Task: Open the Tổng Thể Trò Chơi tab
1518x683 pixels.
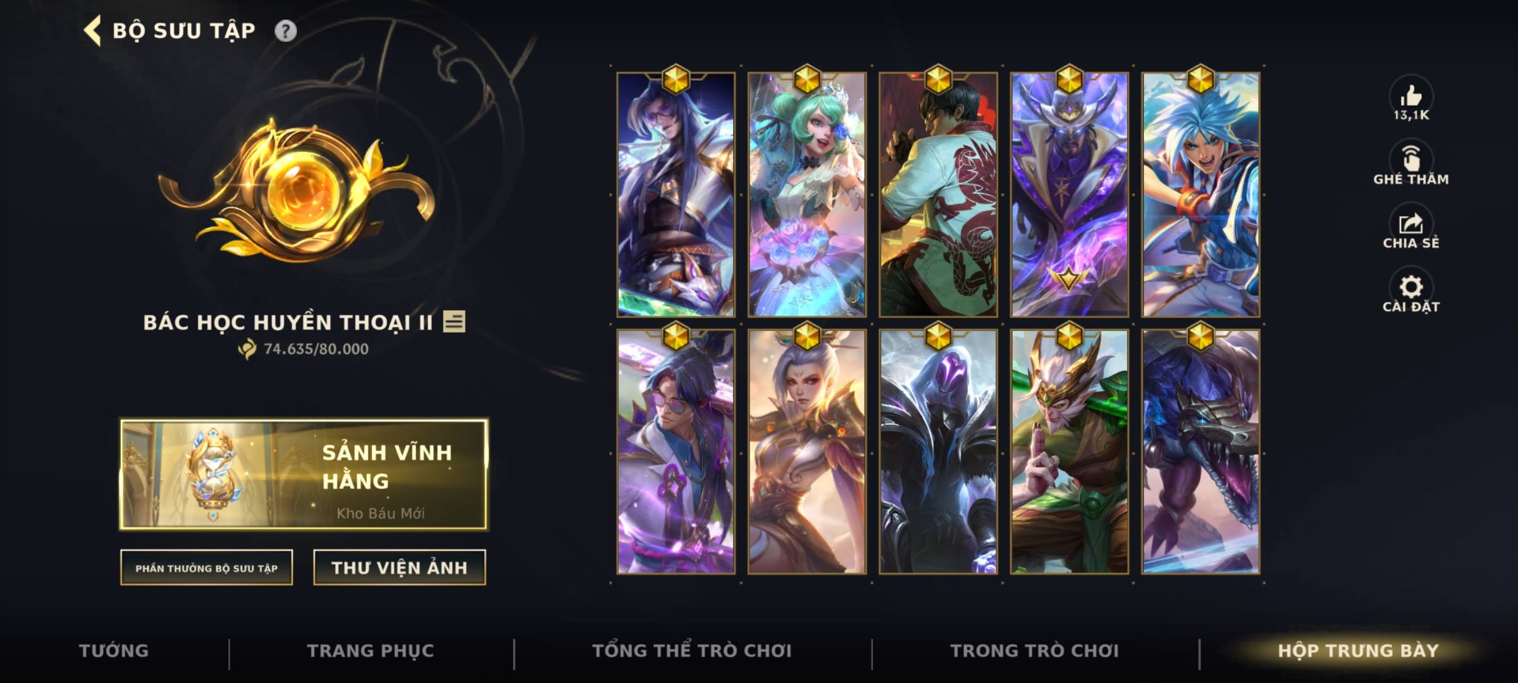Action: pos(692,651)
